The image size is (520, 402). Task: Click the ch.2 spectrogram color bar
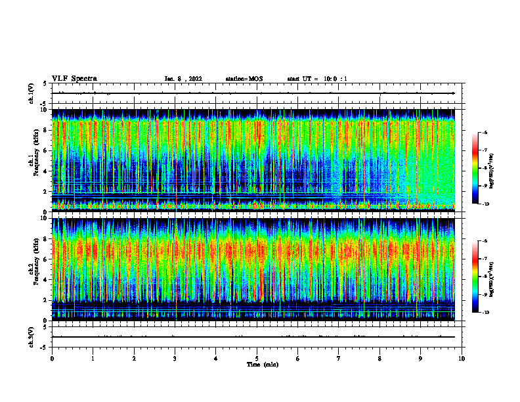(x=475, y=277)
